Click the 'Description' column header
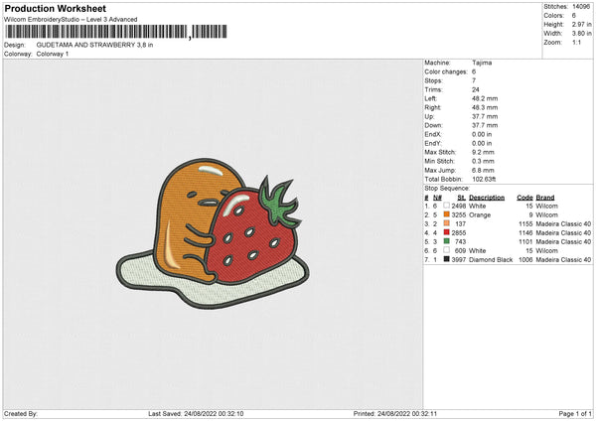 point(487,198)
